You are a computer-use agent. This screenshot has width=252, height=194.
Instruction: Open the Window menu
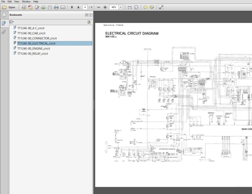pyautogui.click(x=27, y=2)
